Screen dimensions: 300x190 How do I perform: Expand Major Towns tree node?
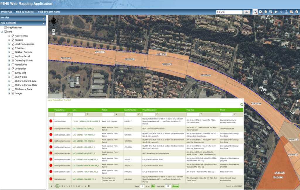click(x=9, y=36)
